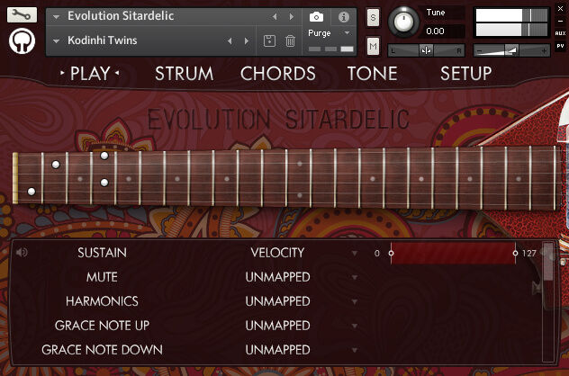Click the minus volume icon
Screen dimensions: 569x376
(x=479, y=51)
